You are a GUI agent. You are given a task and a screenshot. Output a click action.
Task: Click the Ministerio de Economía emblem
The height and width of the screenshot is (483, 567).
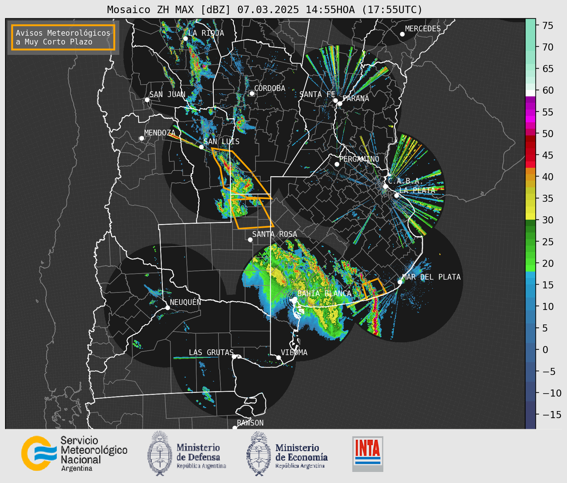(259, 453)
